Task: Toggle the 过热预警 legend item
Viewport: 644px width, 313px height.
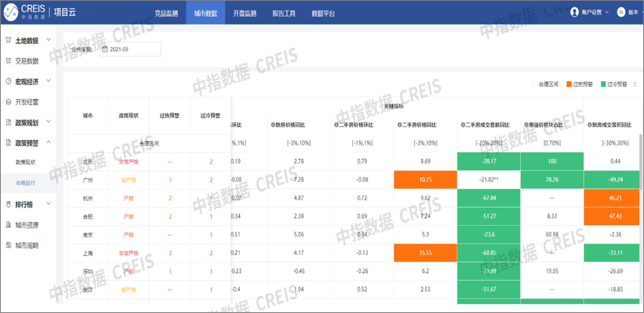Action: 569,84
